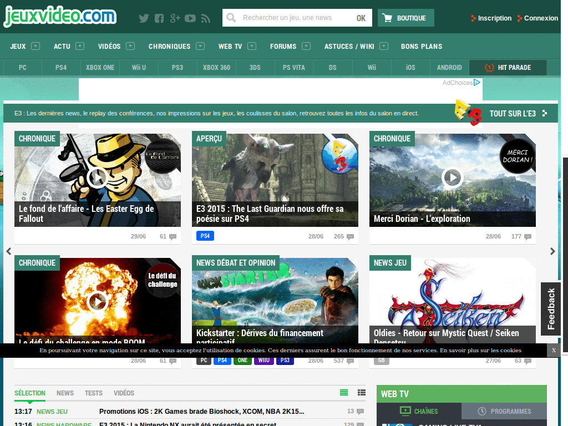The width and height of the screenshot is (568, 426).
Task: Switch to the NEWS list tab
Action: 65,393
